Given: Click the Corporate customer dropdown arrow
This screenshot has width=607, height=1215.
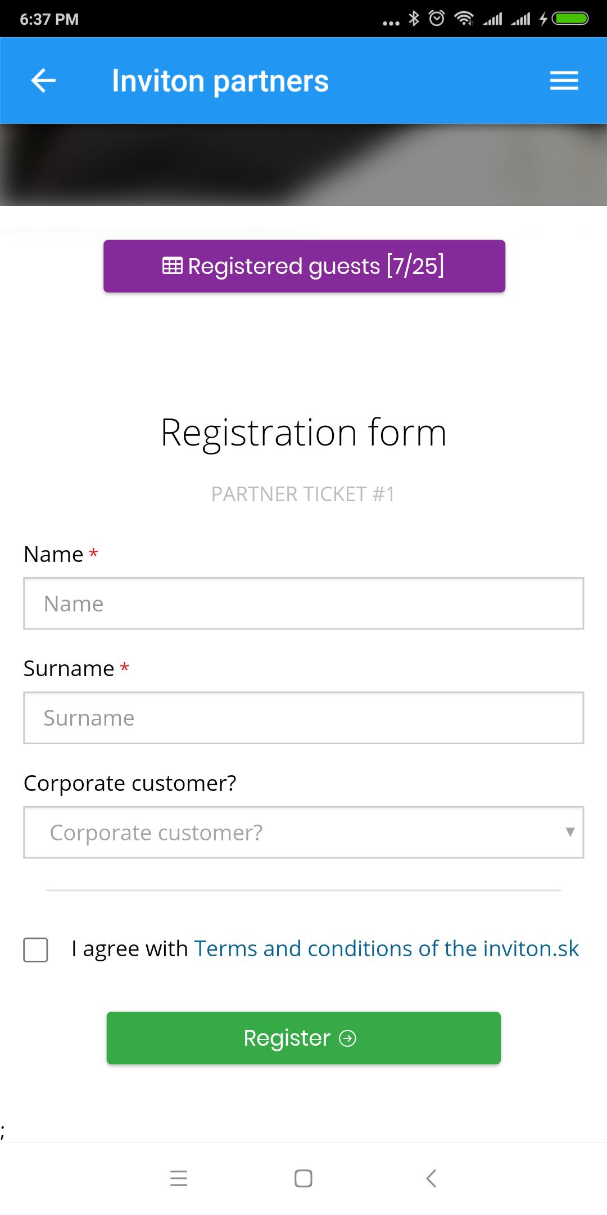Looking at the screenshot, I should pyautogui.click(x=570, y=832).
